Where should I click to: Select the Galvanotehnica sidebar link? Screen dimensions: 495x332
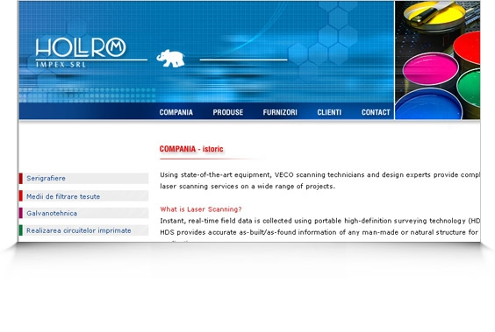[52, 213]
